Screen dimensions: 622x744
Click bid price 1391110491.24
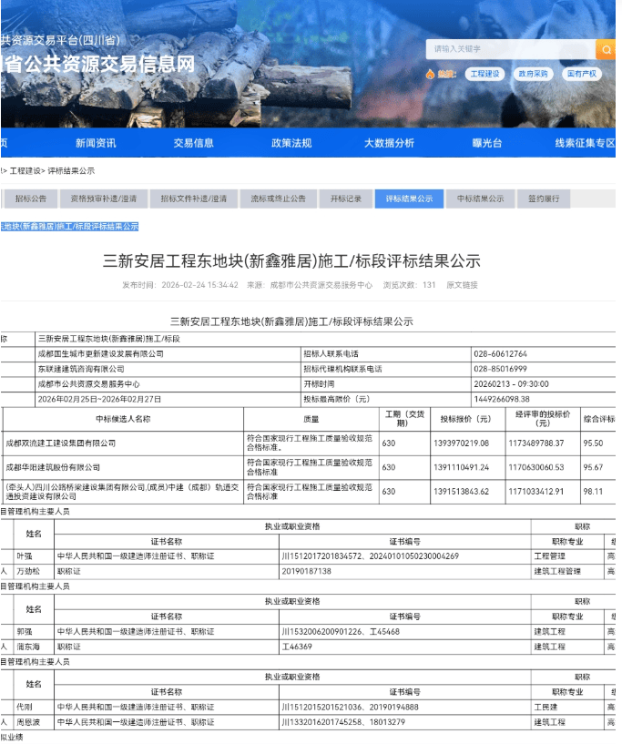click(461, 467)
